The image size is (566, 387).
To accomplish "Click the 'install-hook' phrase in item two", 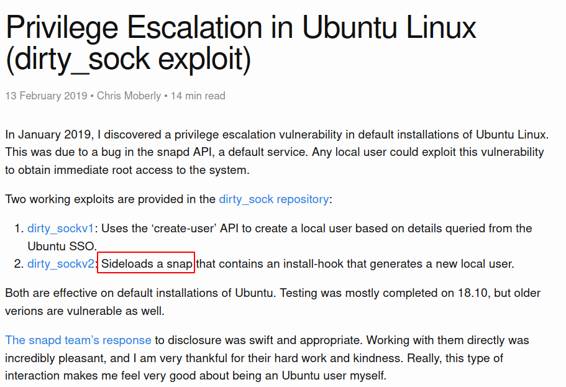I will pos(313,264).
